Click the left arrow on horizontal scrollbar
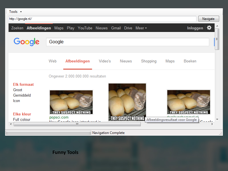This screenshot has width=228, height=171. point(11,124)
